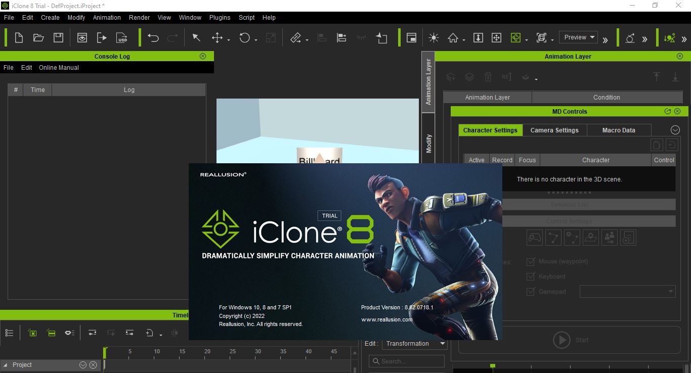Choose the Select arrow tool

[x=196, y=38]
